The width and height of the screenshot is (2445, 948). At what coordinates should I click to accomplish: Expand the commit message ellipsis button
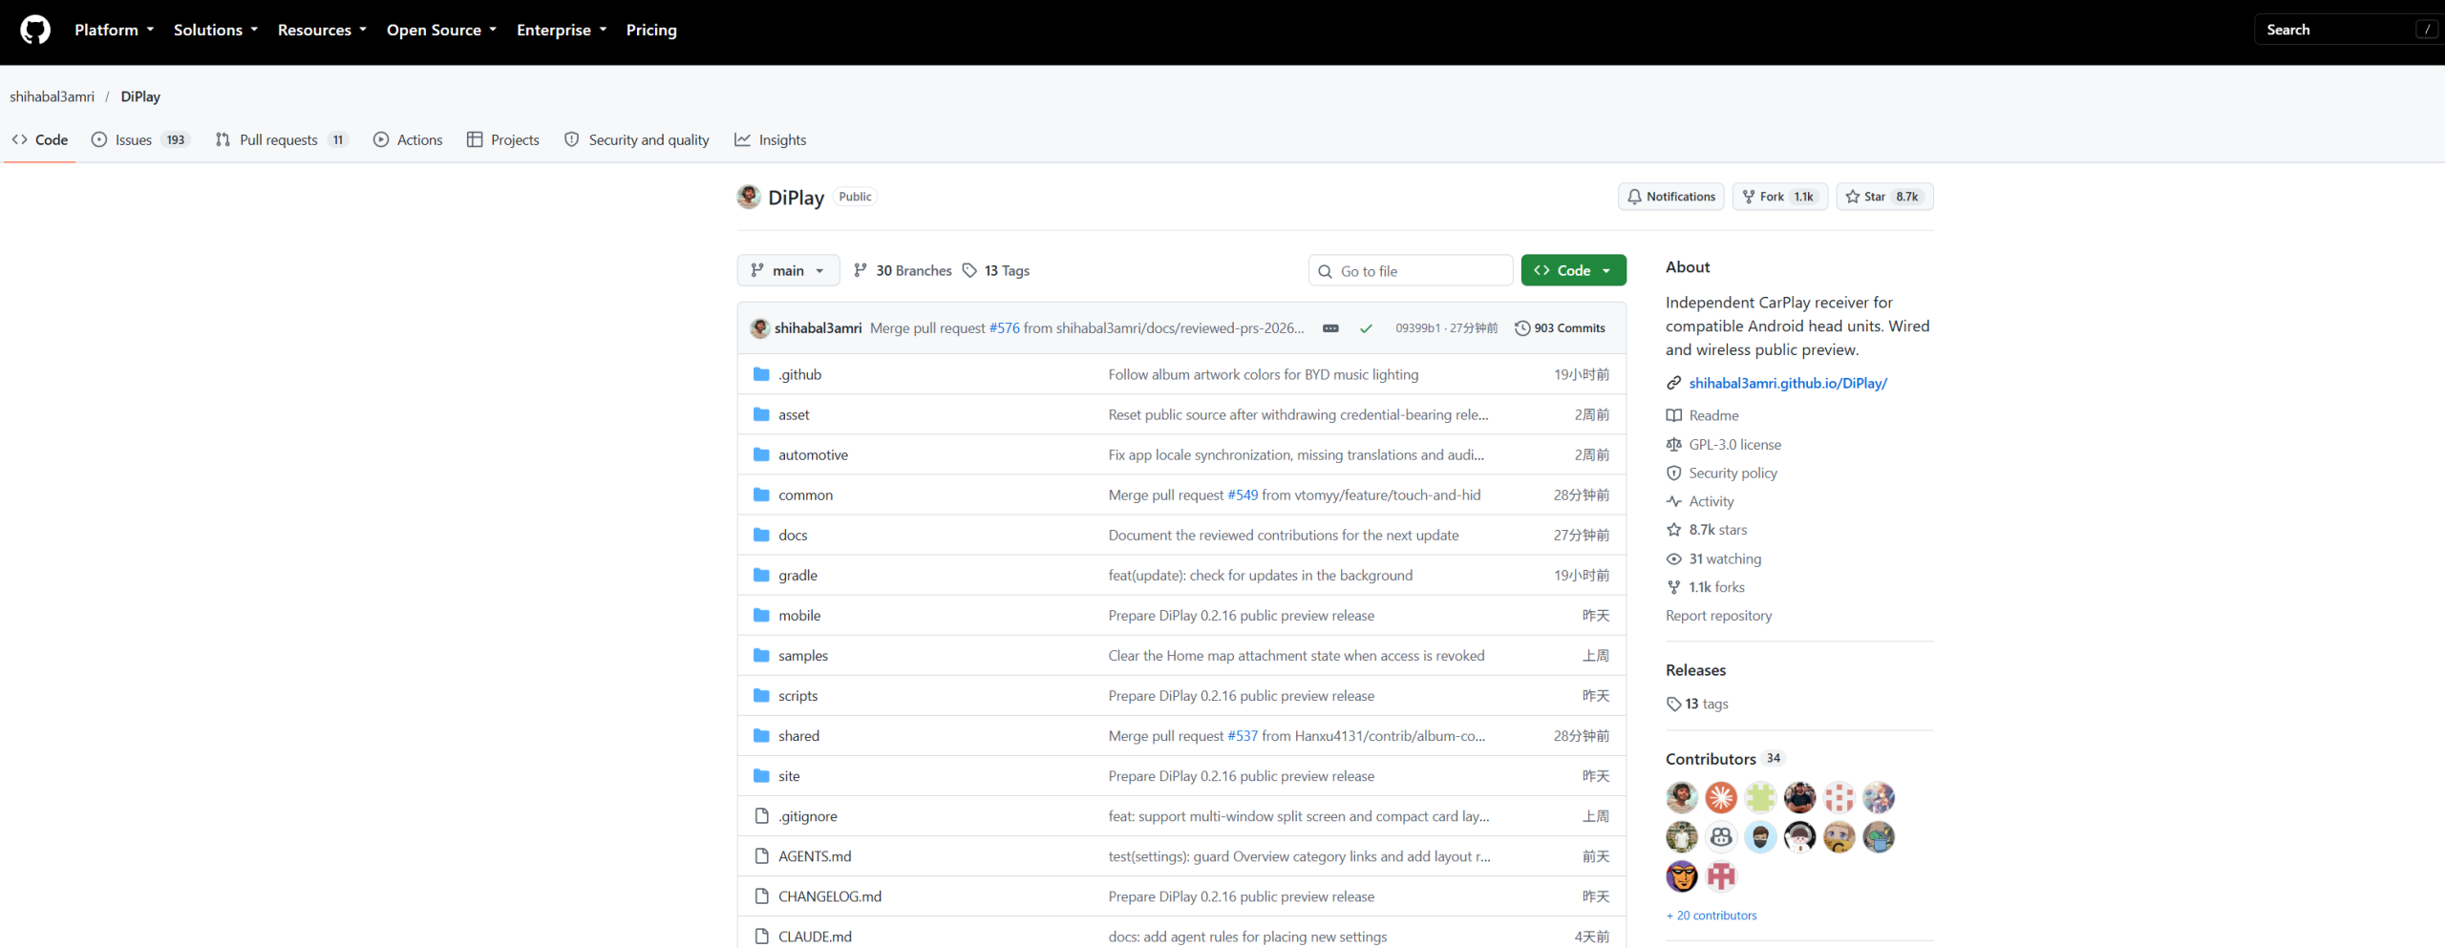tap(1330, 328)
